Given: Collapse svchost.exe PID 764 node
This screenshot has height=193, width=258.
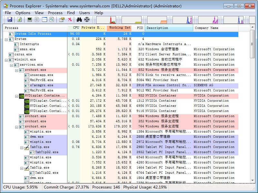Looking at the screenshot, I should (x=16, y=127).
